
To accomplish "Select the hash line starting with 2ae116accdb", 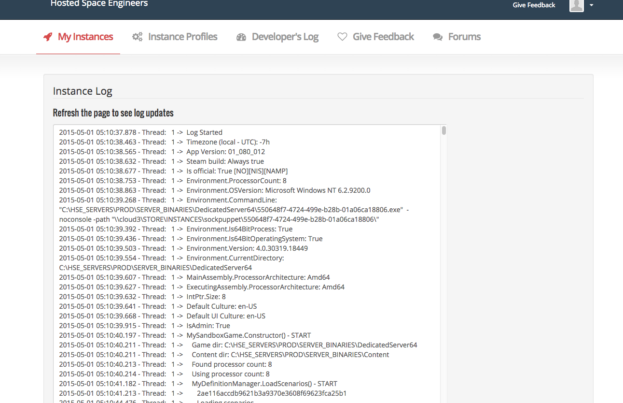I will [x=203, y=393].
